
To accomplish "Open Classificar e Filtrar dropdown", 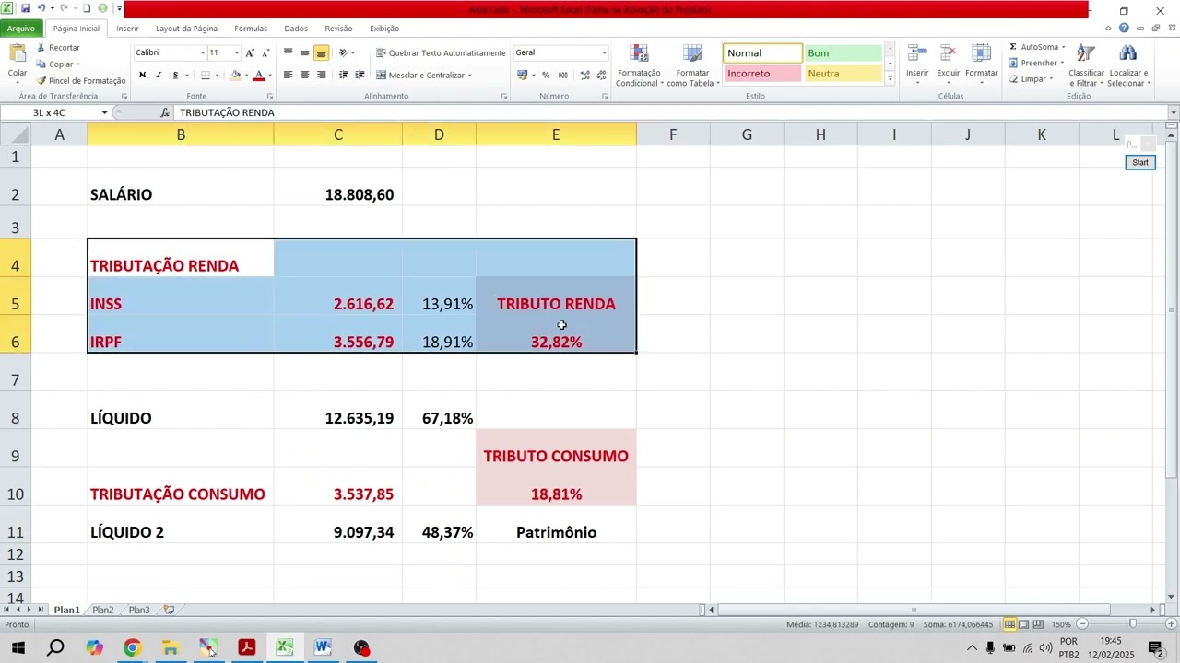I will point(1086,66).
